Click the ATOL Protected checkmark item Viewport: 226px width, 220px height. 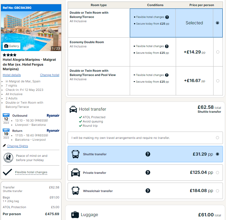point(92,117)
